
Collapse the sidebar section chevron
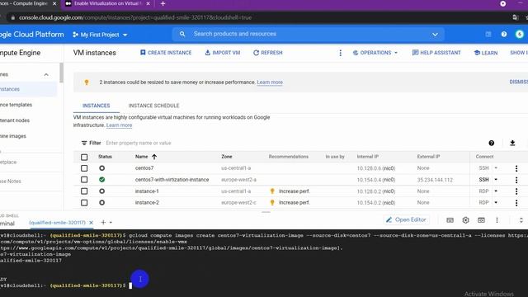[x=46, y=74]
